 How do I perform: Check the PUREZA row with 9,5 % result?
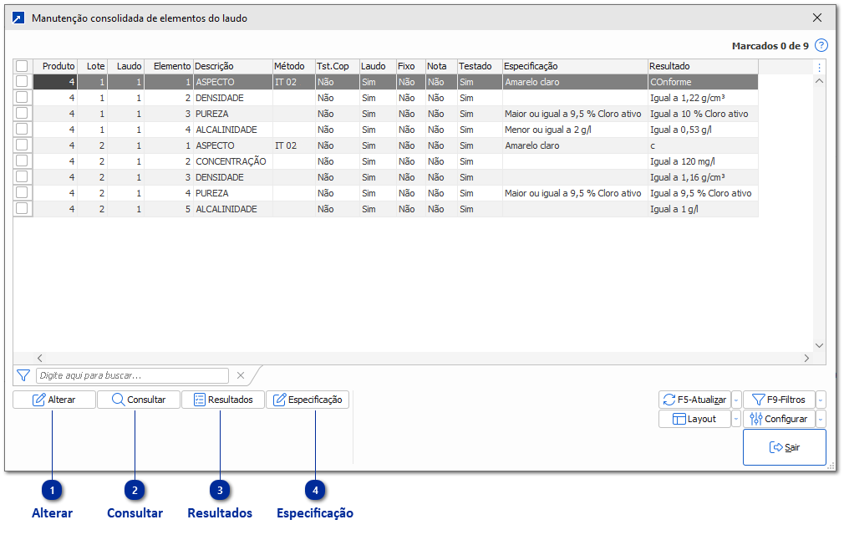(x=22, y=193)
